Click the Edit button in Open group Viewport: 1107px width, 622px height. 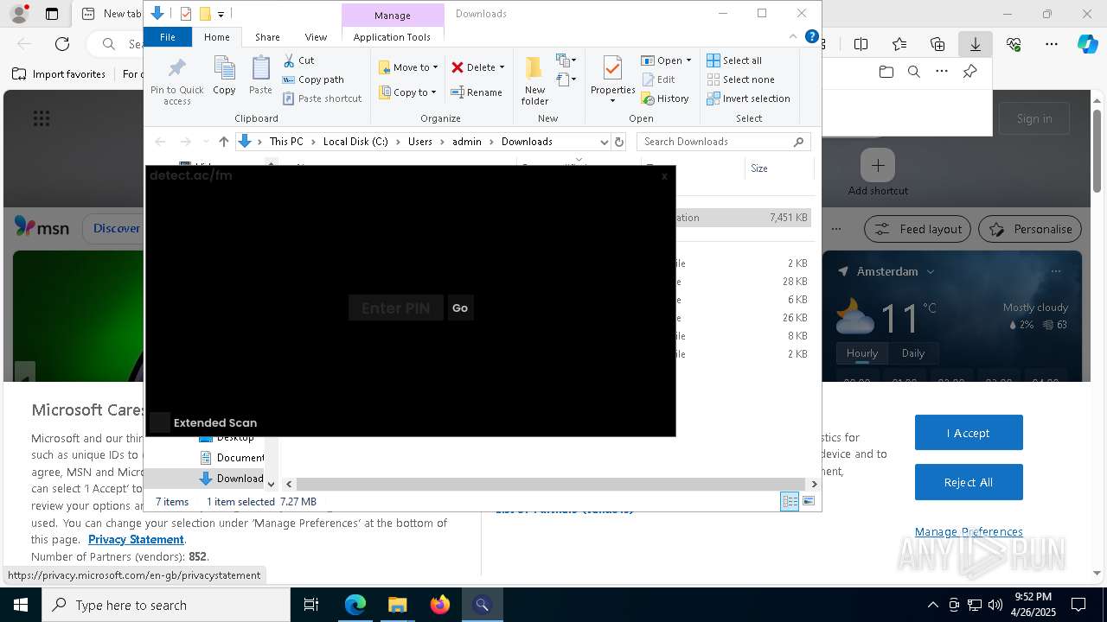(x=658, y=79)
